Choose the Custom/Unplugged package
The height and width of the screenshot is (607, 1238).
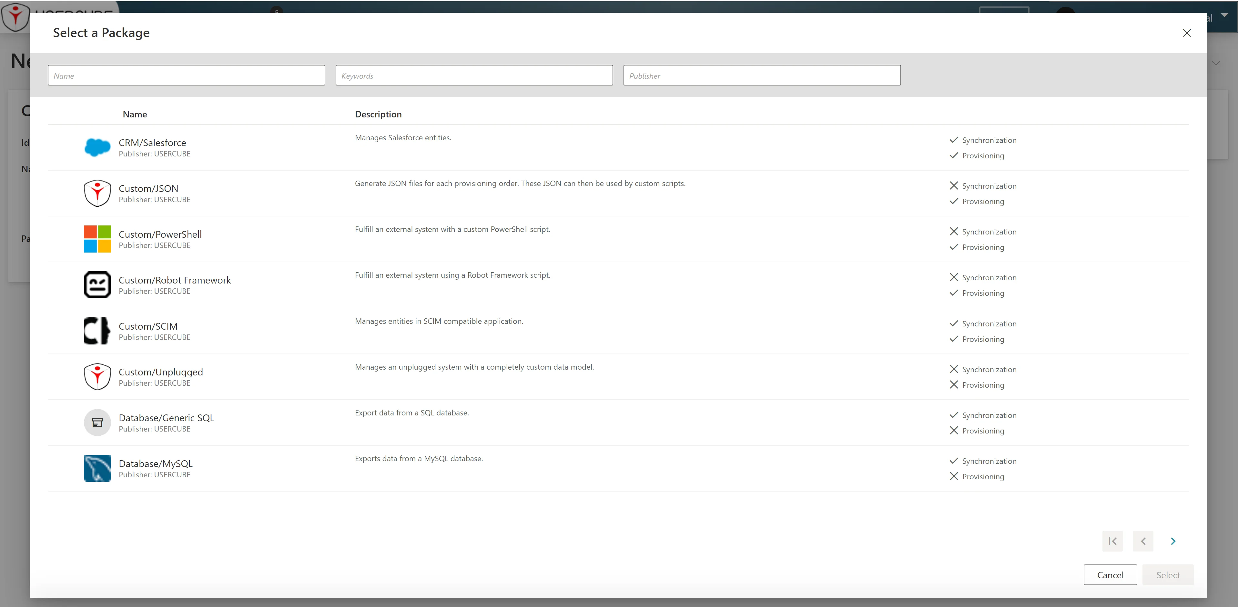[618, 376]
